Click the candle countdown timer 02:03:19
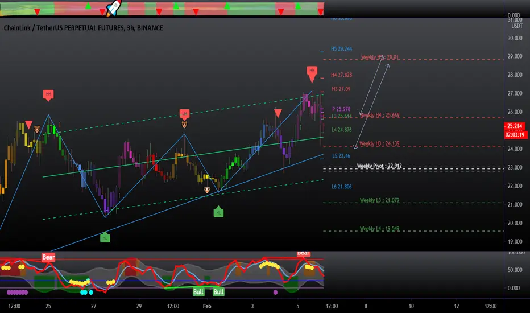This screenshot has height=313, width=530. (515, 135)
